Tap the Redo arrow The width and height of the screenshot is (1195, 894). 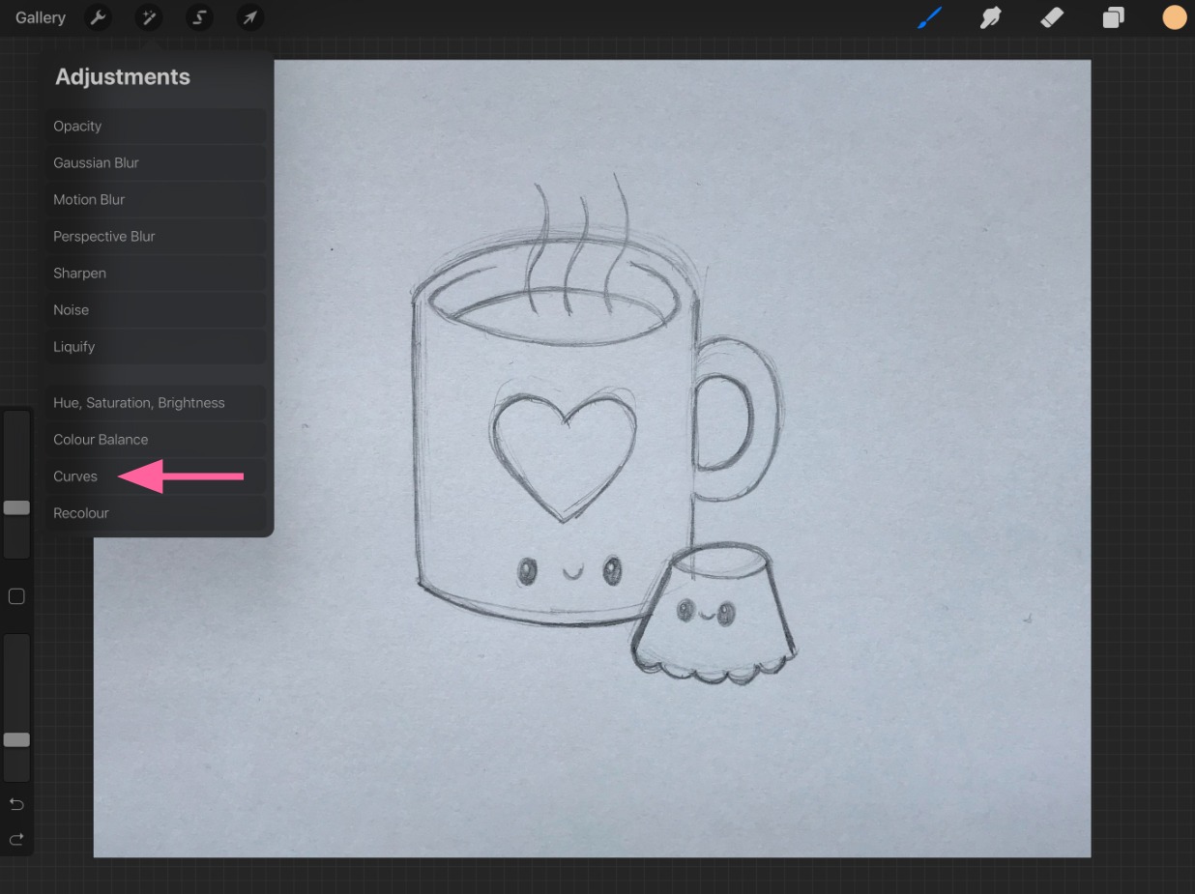tap(15, 839)
